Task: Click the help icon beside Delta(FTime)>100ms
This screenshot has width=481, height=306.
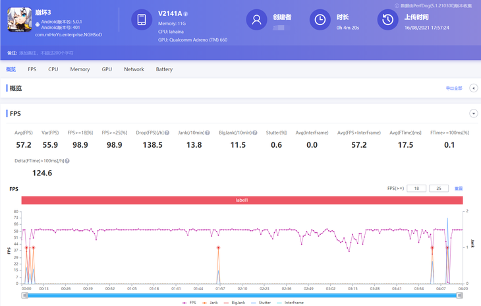Action: pyautogui.click(x=67, y=161)
